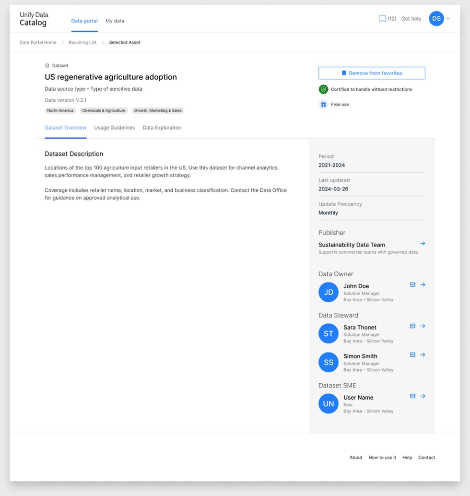Expand the account menu chevron beside DS

pos(448,19)
